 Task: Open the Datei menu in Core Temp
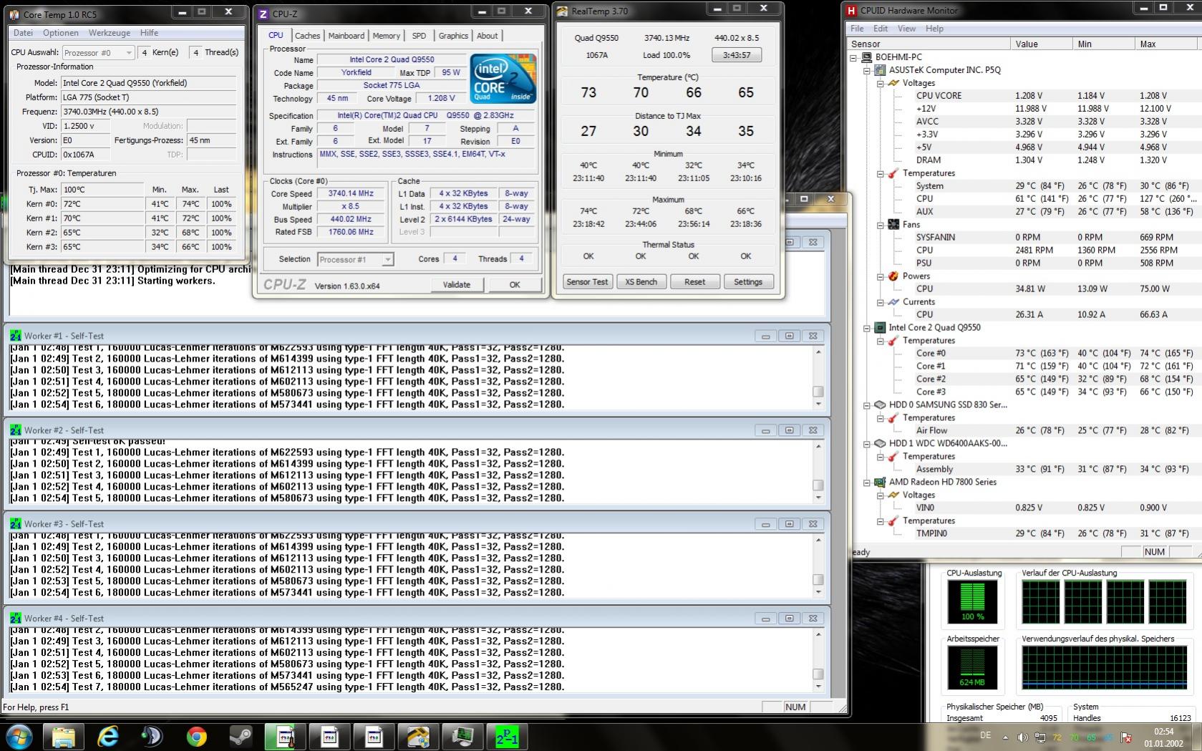(23, 33)
